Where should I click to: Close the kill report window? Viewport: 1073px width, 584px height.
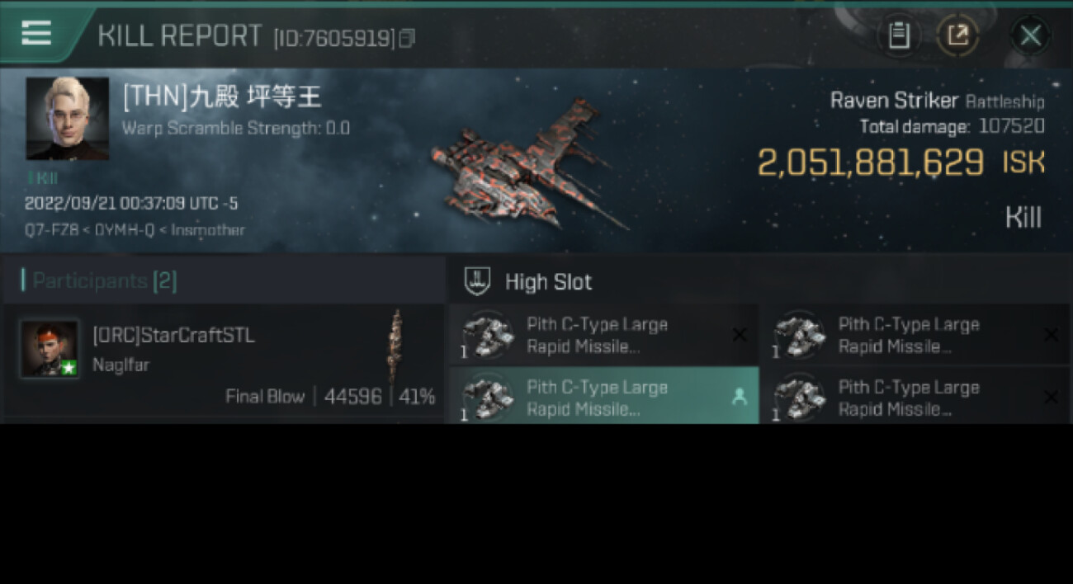point(1030,35)
